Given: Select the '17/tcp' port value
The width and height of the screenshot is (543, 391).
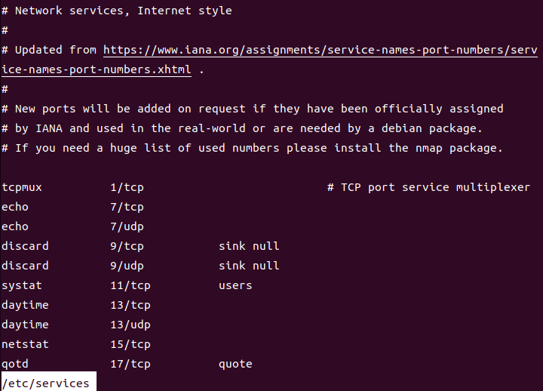Looking at the screenshot, I should [130, 364].
